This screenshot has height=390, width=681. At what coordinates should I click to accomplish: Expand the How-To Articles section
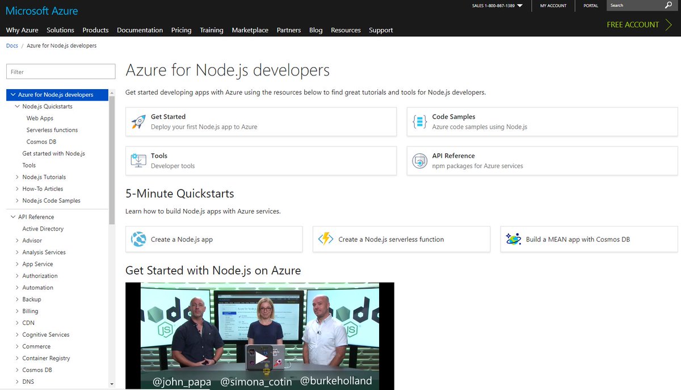coord(18,189)
